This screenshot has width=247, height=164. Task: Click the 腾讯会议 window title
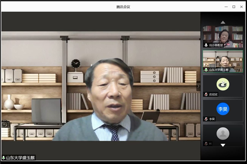(123, 7)
